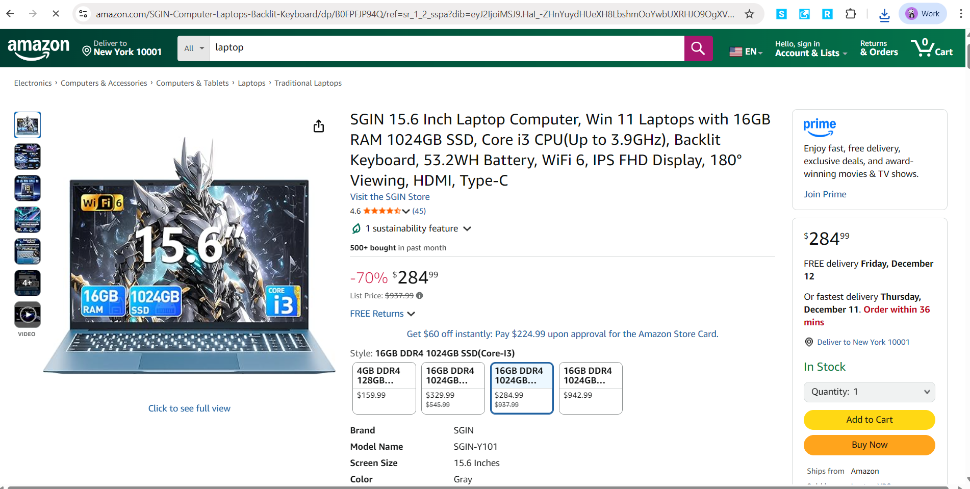
Task: Click the browser forward arrow
Action: (x=33, y=14)
